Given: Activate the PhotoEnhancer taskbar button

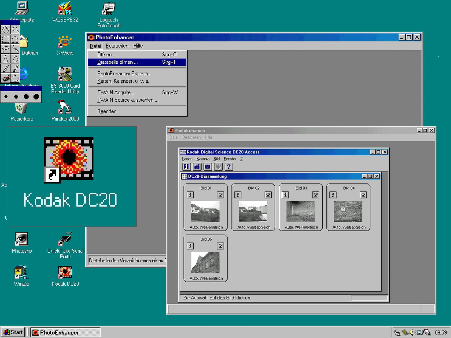Looking at the screenshot, I should pyautogui.click(x=65, y=332).
